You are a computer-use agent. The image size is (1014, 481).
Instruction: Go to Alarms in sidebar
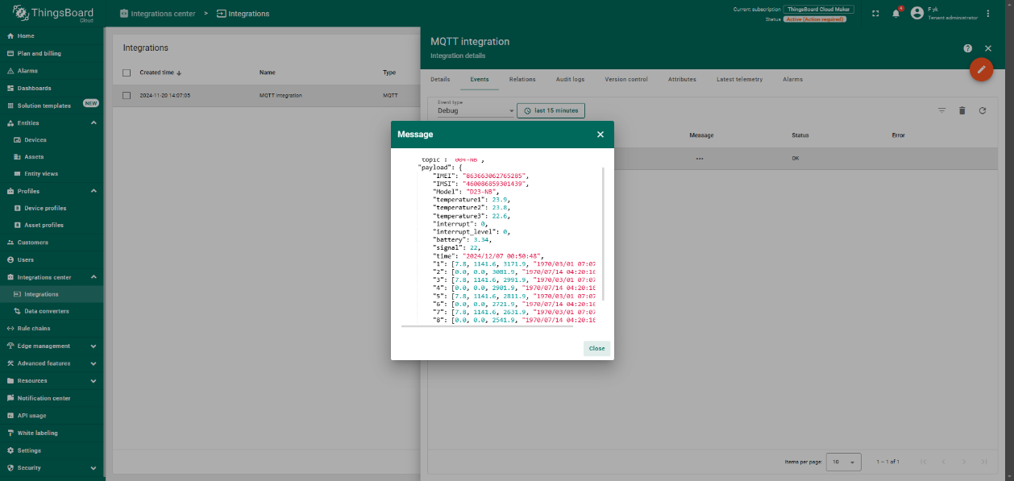[52, 71]
